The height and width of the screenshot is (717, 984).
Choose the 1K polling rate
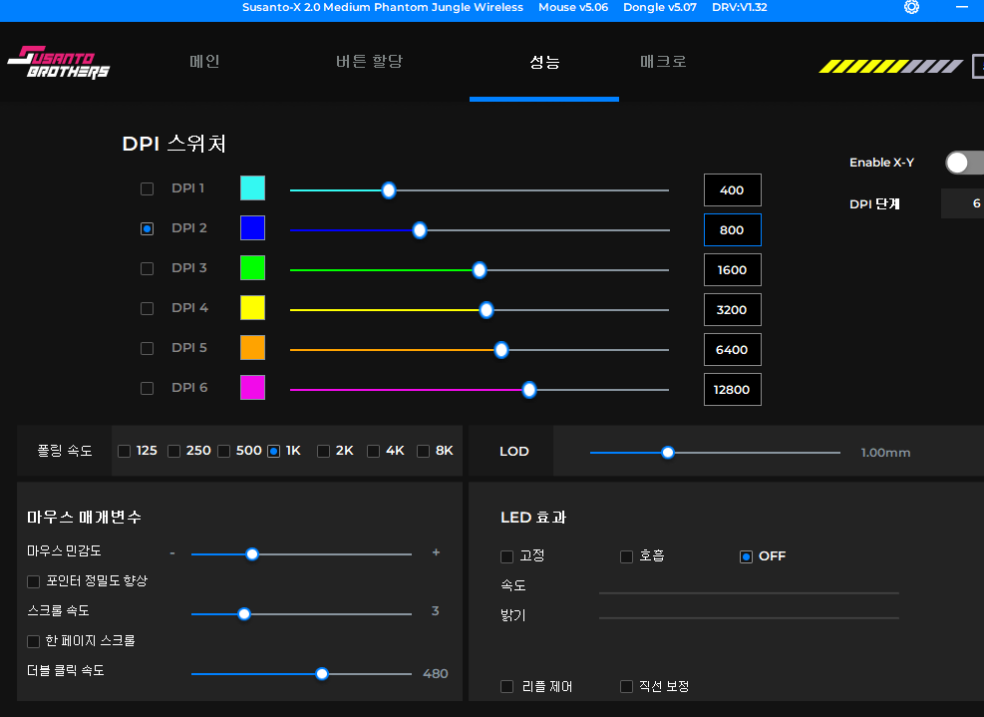(273, 452)
